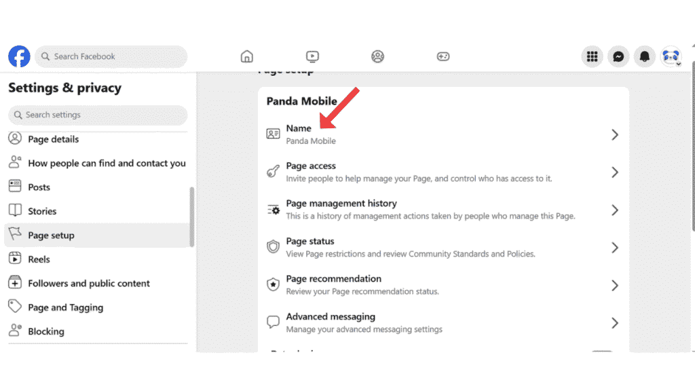This screenshot has width=695, height=391.
Task: Expand the Page status chevron
Action: click(615, 248)
